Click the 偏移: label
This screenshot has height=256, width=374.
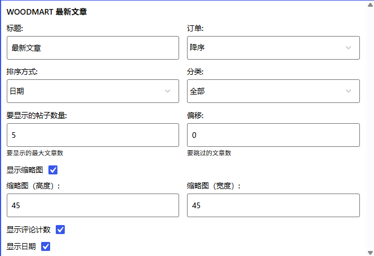[195, 115]
